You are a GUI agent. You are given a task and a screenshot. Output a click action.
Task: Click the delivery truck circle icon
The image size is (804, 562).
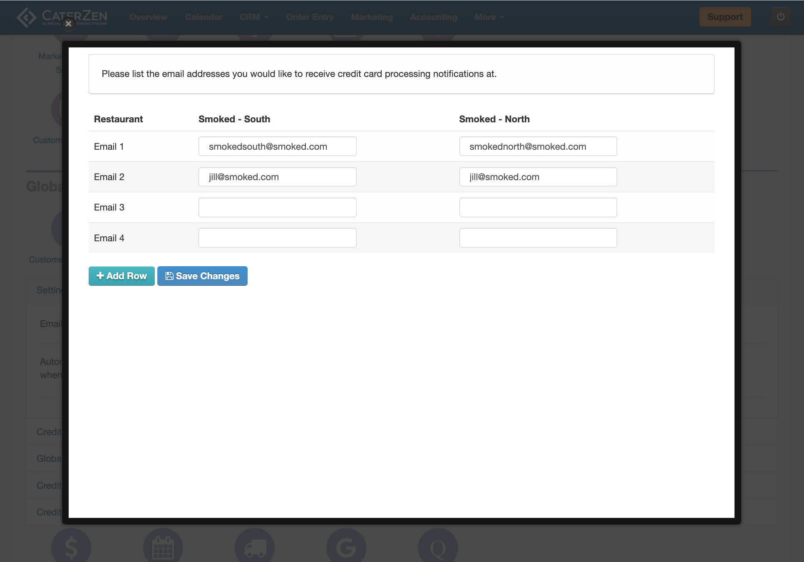coord(255,547)
